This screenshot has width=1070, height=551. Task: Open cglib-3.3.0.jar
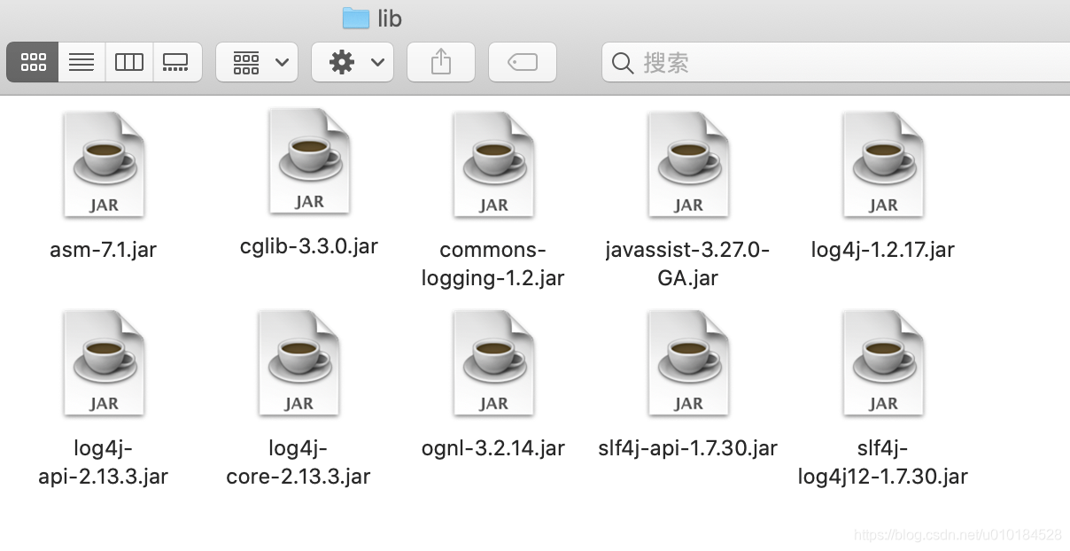tap(309, 159)
